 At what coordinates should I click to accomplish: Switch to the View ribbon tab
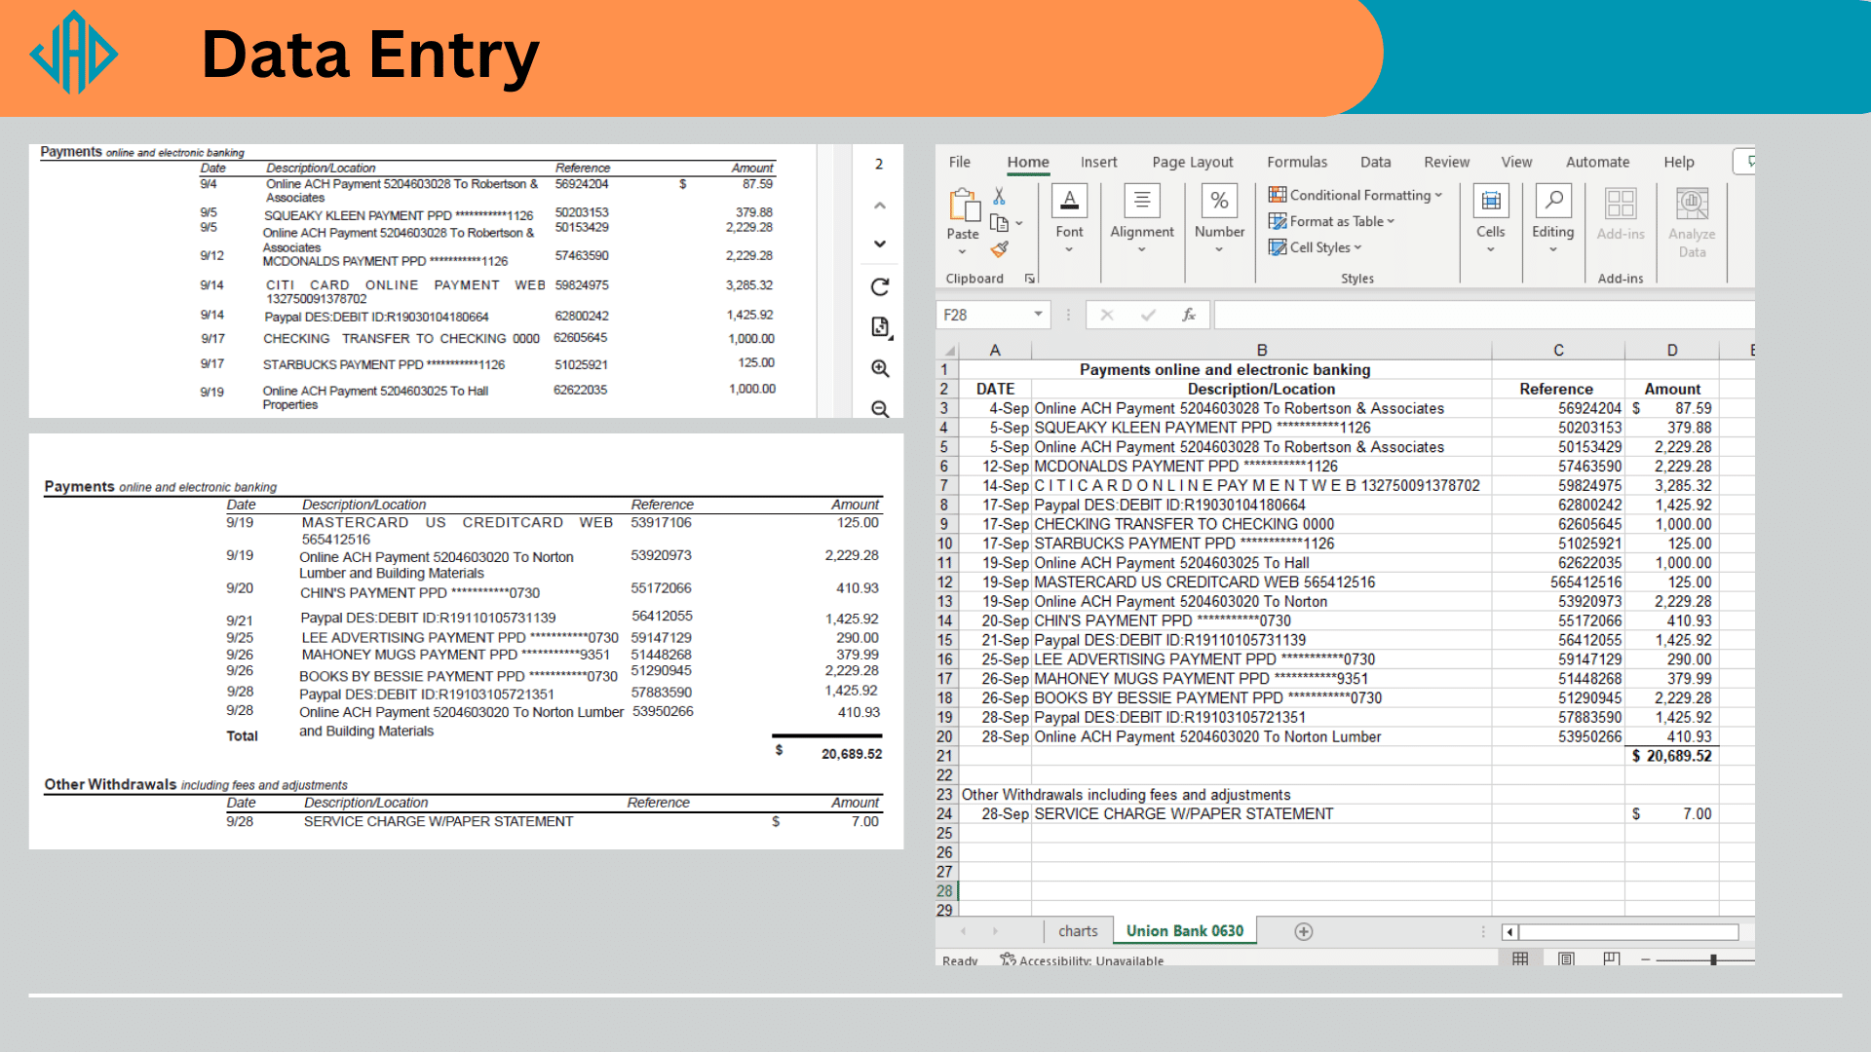click(x=1516, y=162)
